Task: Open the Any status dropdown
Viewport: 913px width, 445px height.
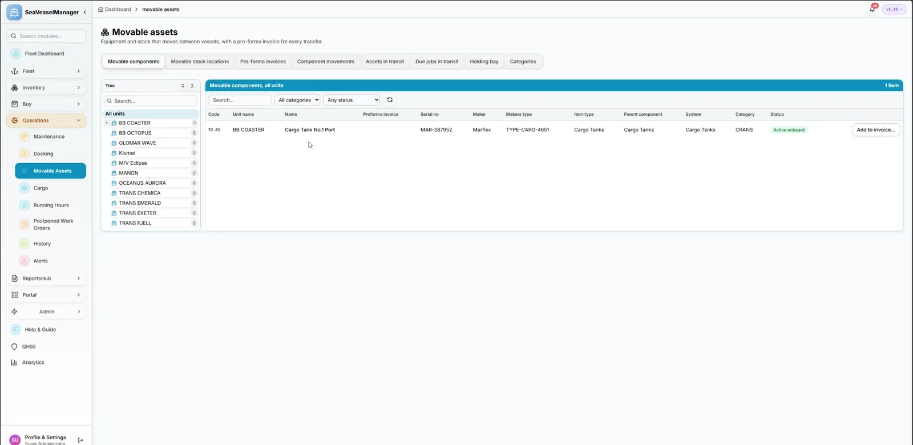Action: (352, 100)
